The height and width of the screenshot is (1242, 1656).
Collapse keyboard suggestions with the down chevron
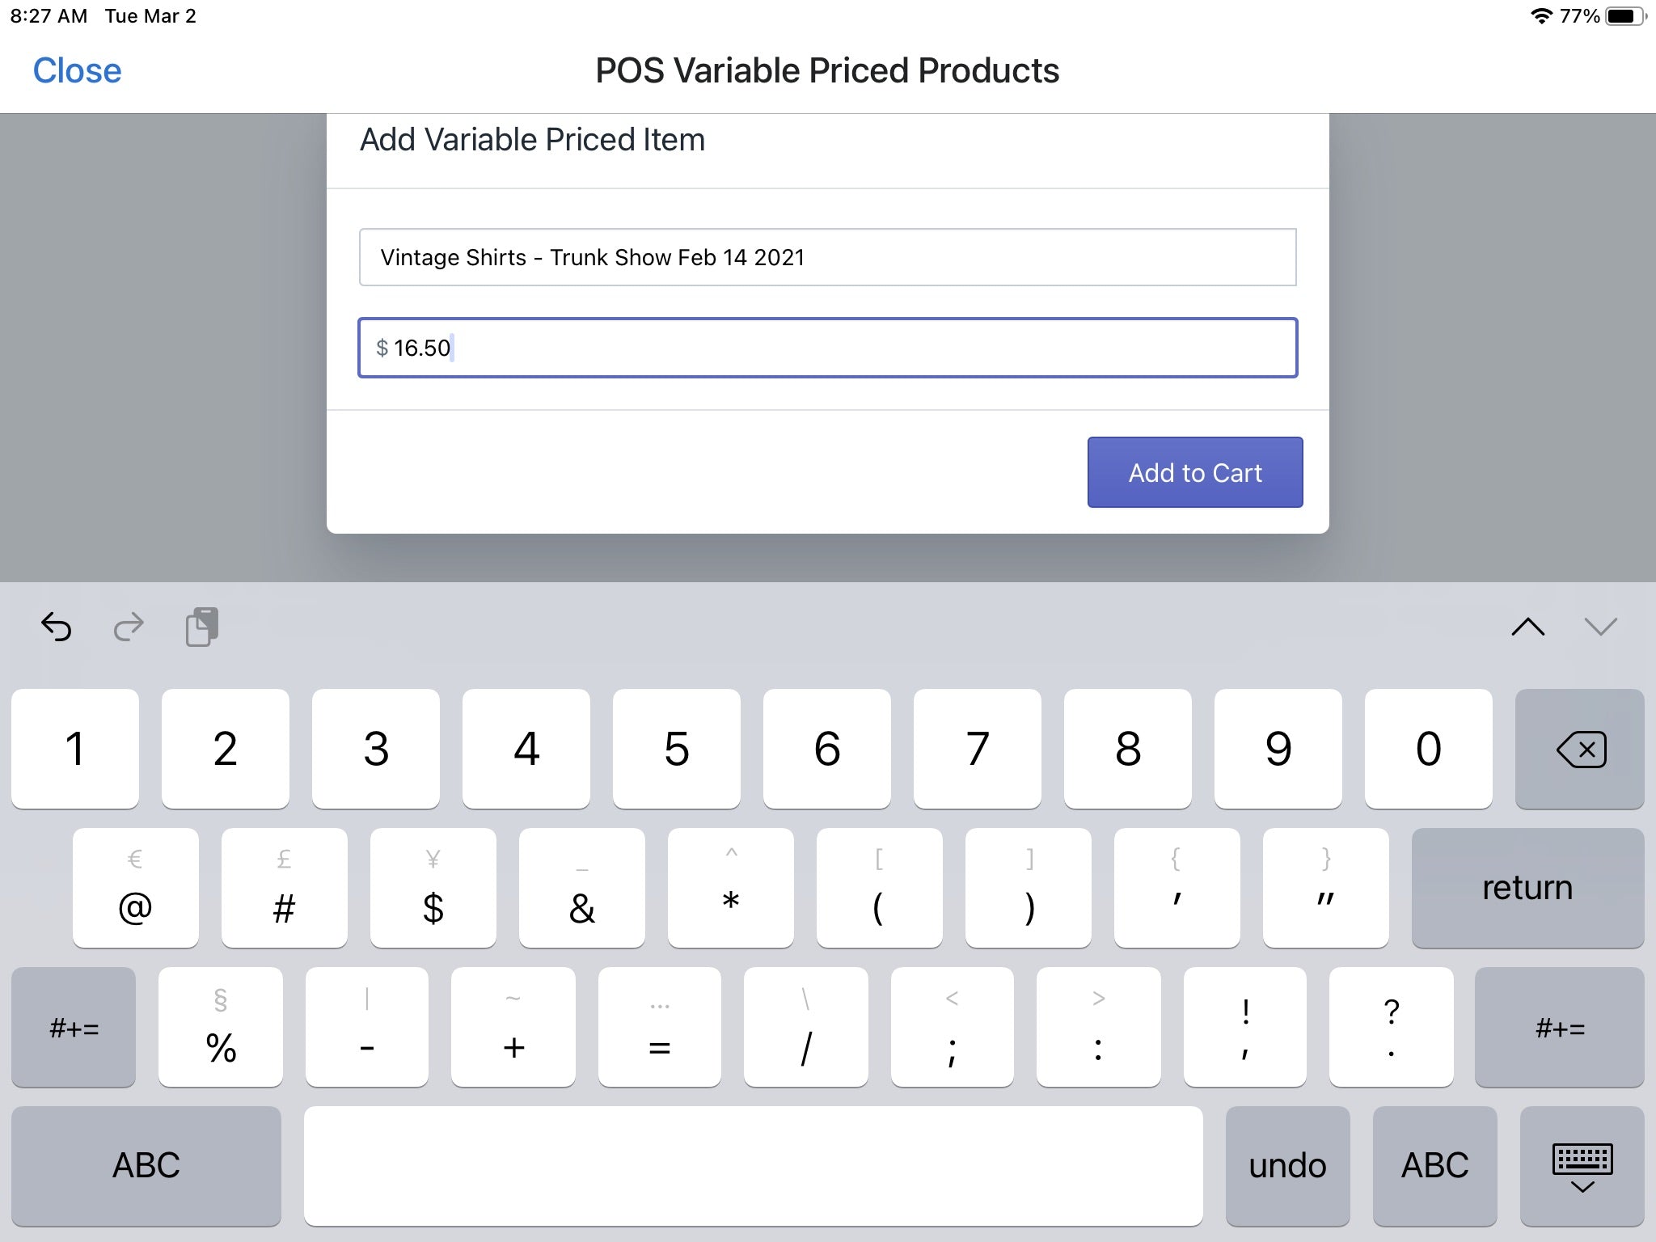pyautogui.click(x=1602, y=625)
